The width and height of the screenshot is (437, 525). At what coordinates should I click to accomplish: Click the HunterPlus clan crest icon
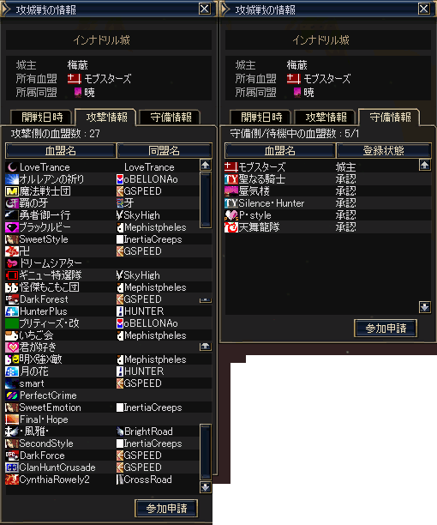point(12,311)
